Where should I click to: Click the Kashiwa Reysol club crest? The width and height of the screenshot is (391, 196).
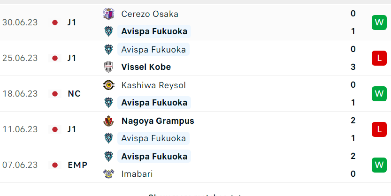click(109, 85)
